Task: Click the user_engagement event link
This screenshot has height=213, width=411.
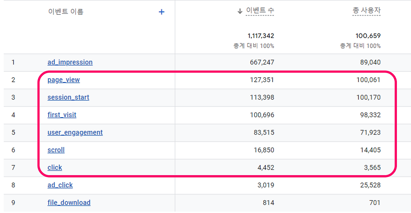Action: pos(75,132)
